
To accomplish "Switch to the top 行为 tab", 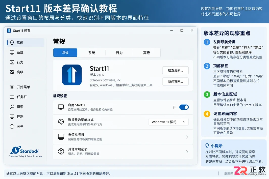I will (x=119, y=53).
